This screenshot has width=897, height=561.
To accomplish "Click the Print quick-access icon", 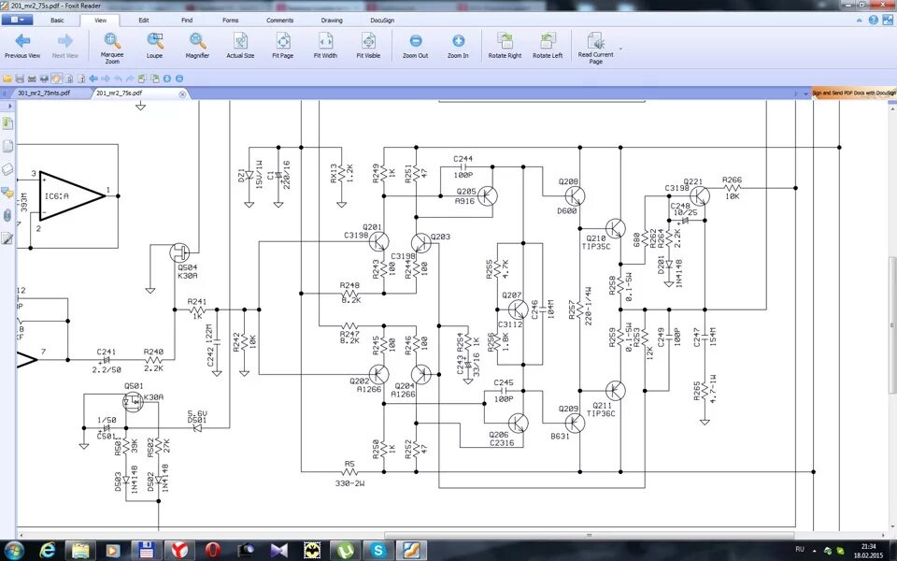I will 32,79.
